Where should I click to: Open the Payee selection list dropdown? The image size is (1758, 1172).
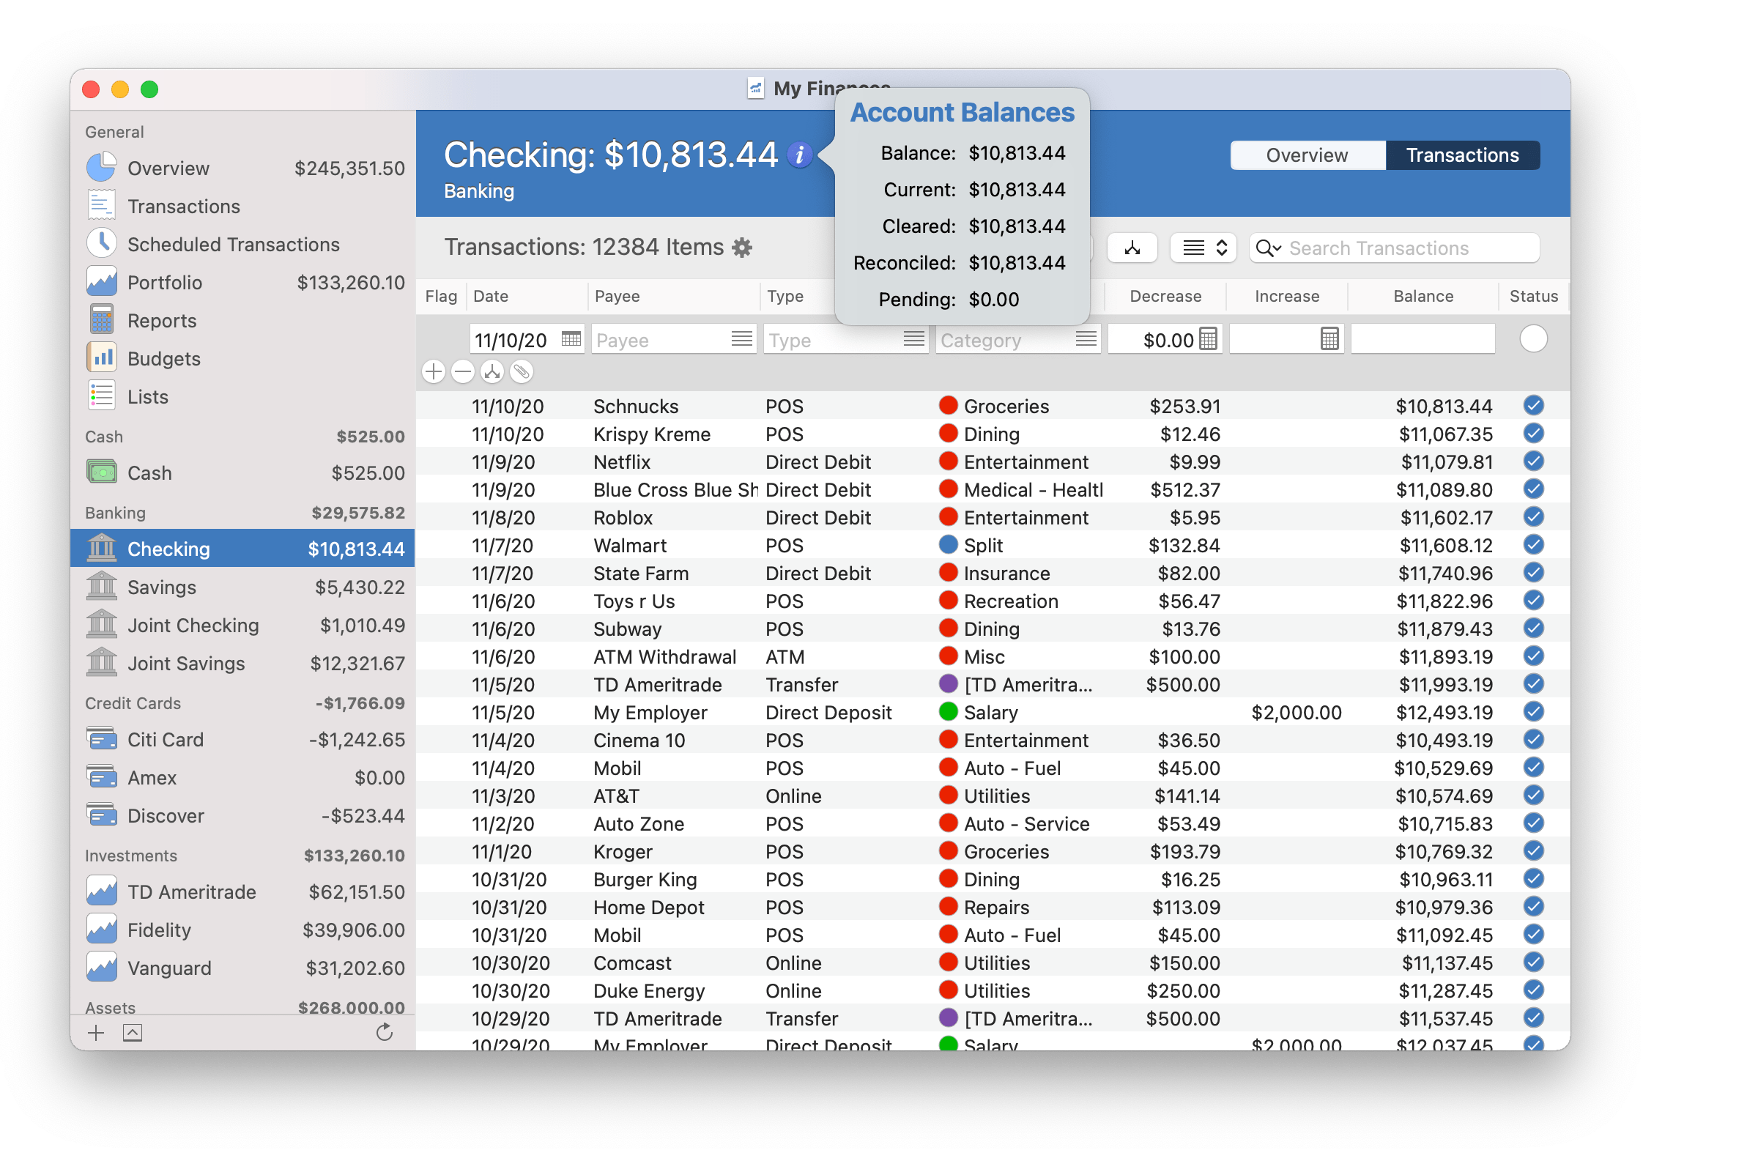pos(741,338)
